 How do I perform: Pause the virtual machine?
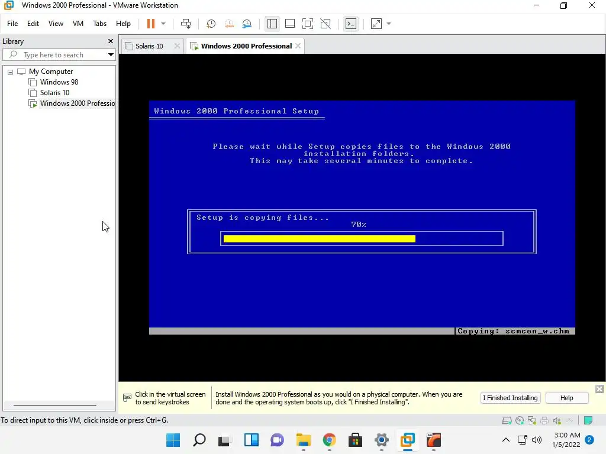point(151,24)
